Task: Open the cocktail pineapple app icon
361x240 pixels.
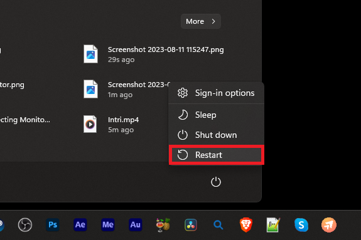Action: [163, 224]
